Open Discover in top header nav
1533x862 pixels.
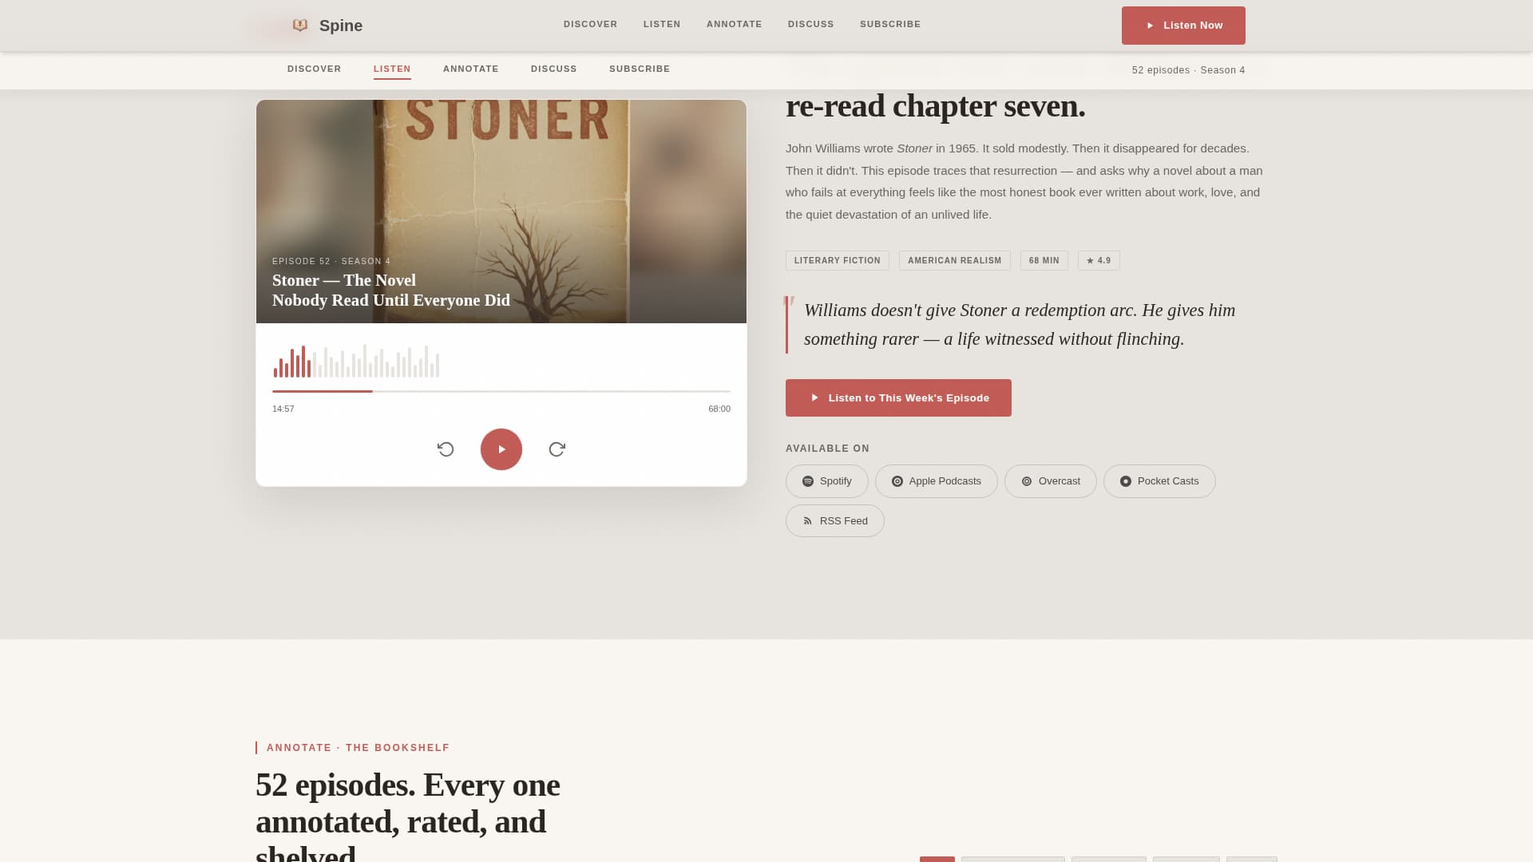(591, 24)
